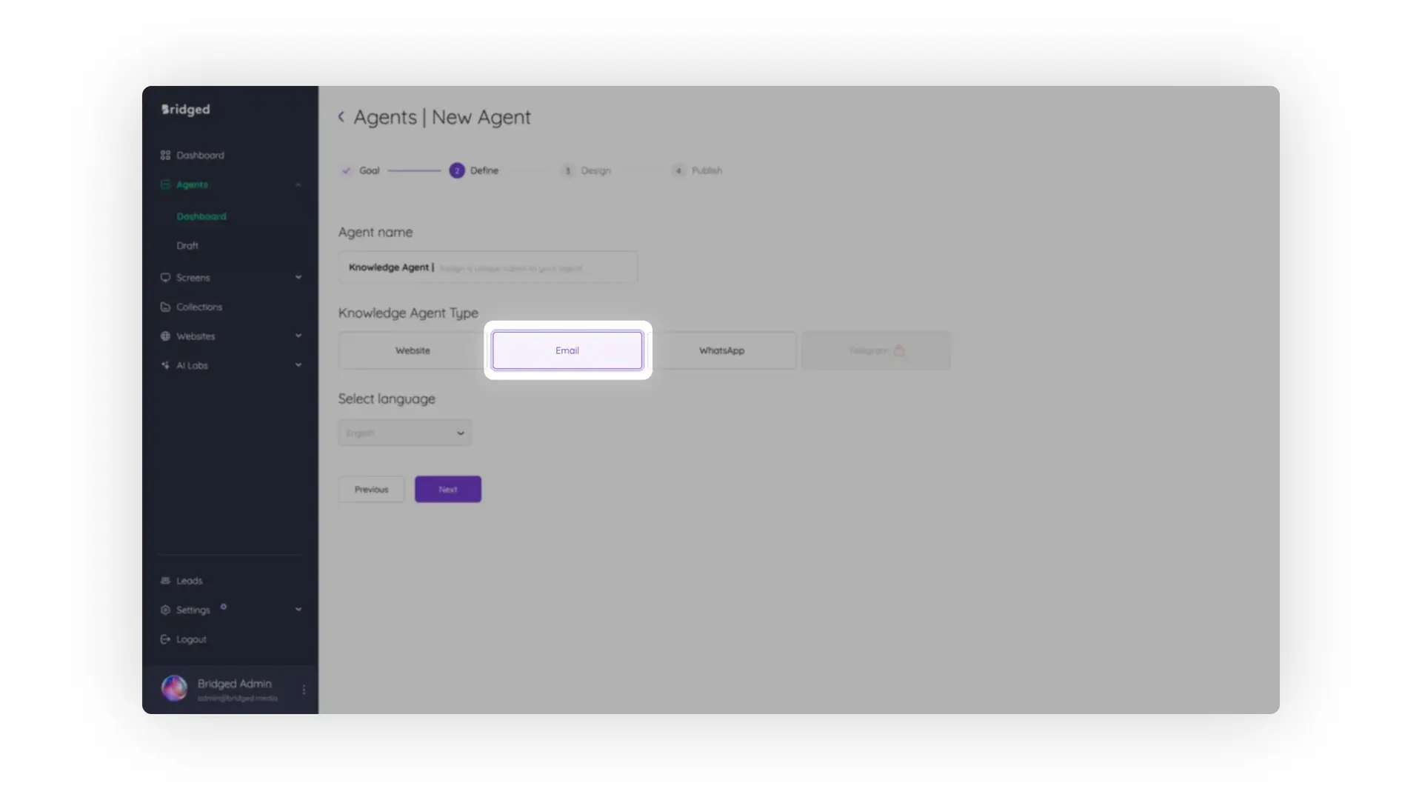This screenshot has height=800, width=1422.
Task: Open AI Labs via its sparkle icon
Action: point(165,365)
